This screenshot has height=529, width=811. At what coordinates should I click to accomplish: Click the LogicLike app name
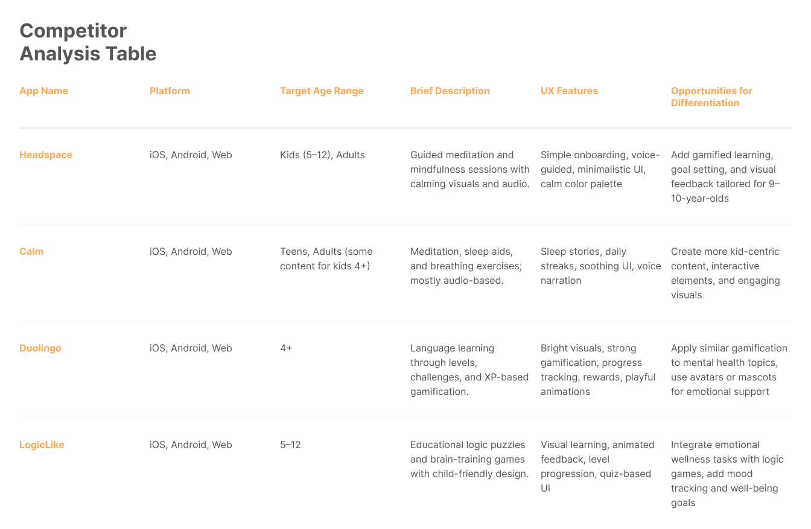coord(42,445)
